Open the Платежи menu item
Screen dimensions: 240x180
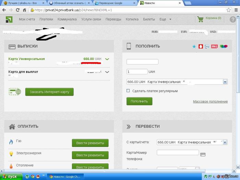[46, 19]
